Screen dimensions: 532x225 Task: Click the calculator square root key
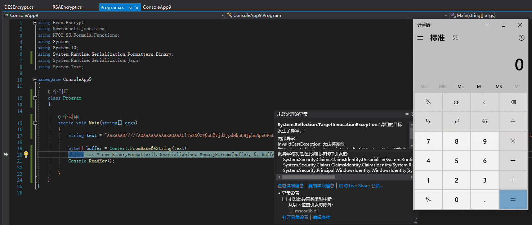click(485, 121)
